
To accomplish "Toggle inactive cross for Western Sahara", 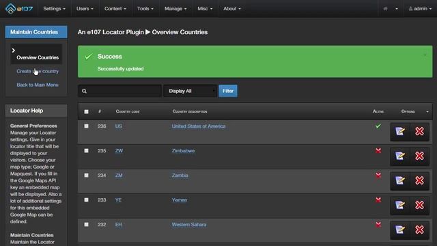I will pos(378,224).
